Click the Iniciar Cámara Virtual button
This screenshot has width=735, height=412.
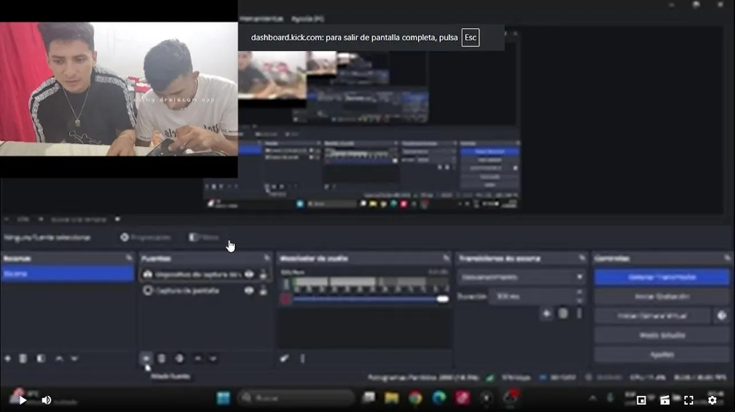click(x=652, y=315)
